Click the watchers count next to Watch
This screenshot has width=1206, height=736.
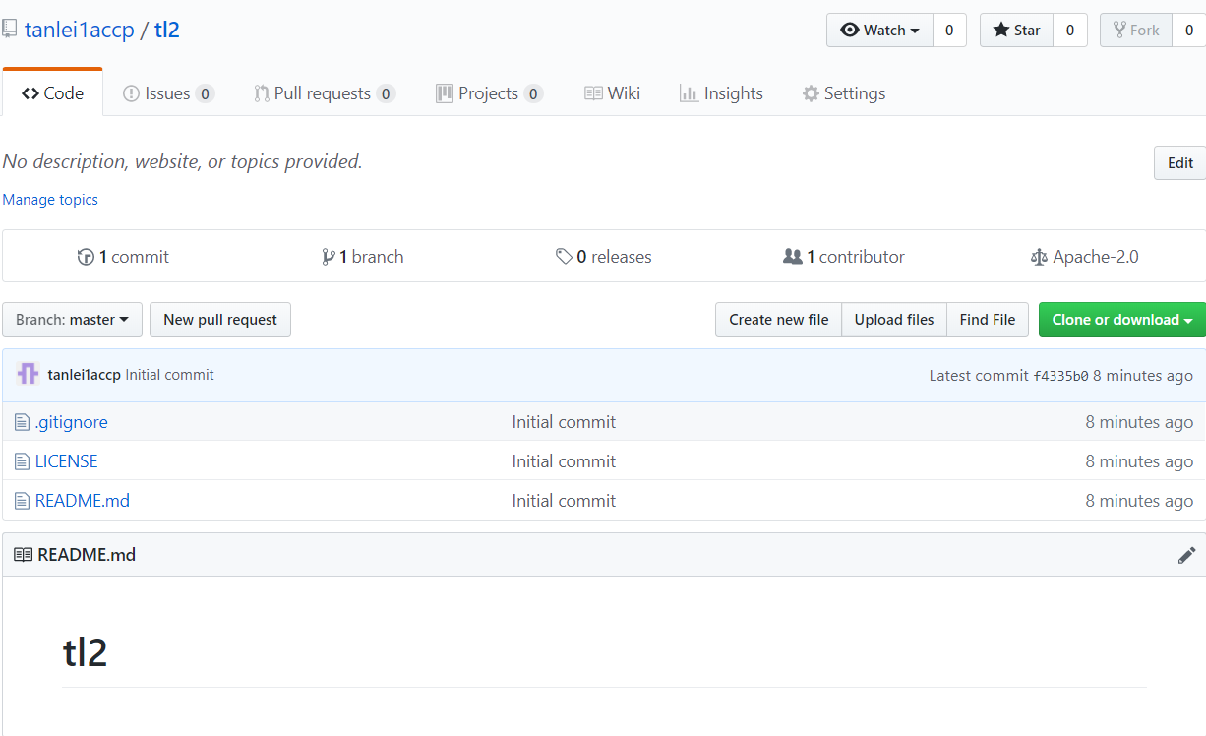(949, 31)
